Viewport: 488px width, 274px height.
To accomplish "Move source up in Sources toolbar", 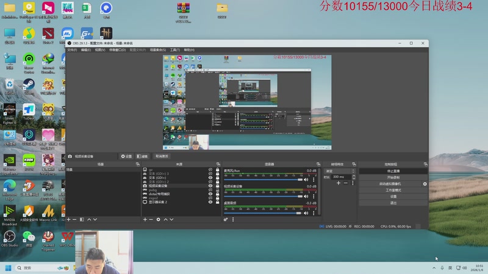I will 165,219.
